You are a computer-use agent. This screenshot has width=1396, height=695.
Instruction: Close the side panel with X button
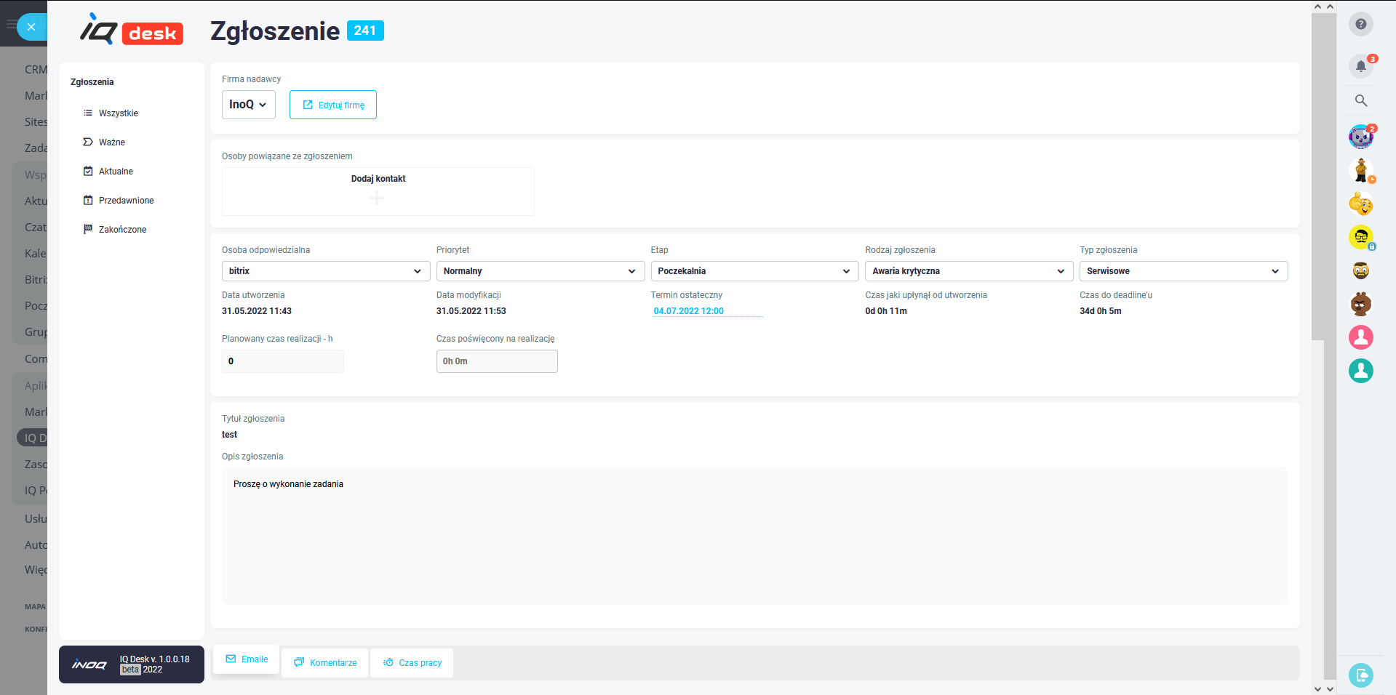tap(31, 27)
